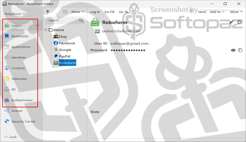Add a new login plus button
This screenshot has height=142, width=246.
[38, 25]
